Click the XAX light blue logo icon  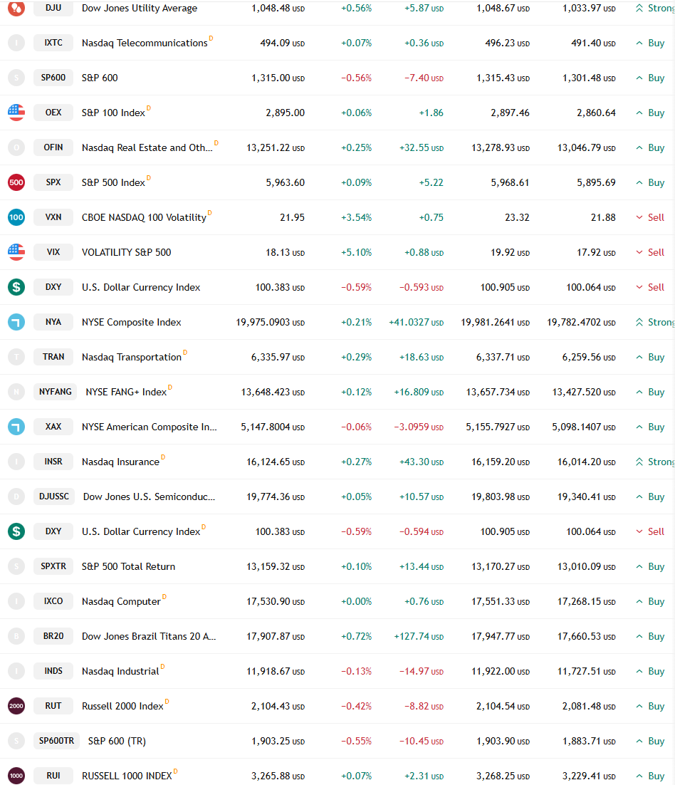16,427
